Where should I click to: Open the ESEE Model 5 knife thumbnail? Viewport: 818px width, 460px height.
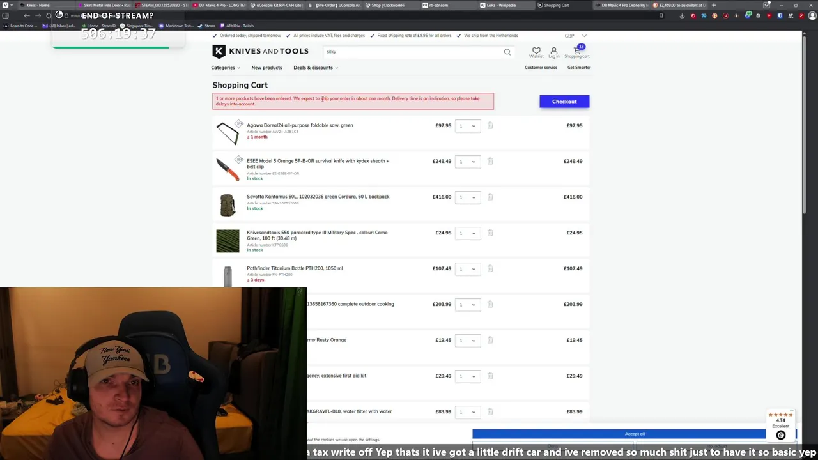[x=228, y=169]
